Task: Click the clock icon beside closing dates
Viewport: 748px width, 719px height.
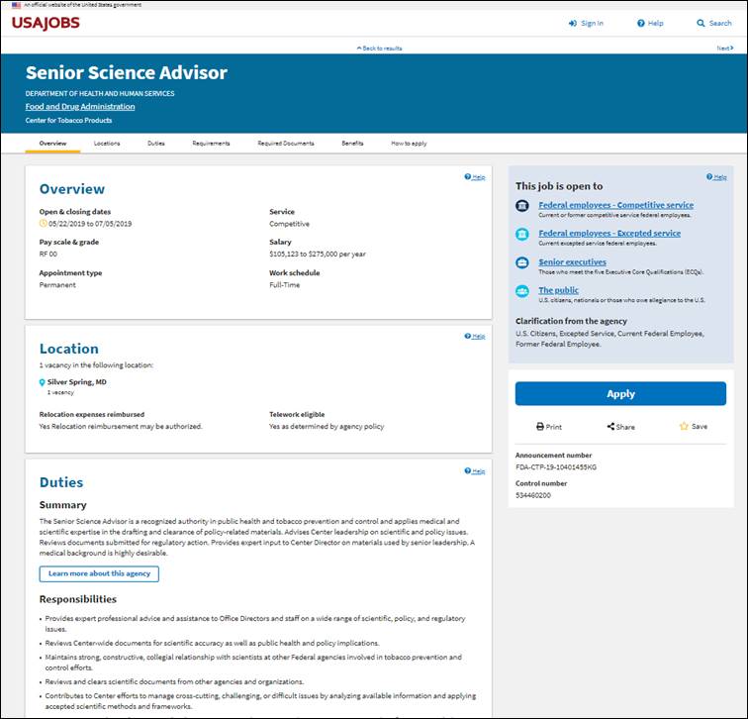Action: click(43, 223)
